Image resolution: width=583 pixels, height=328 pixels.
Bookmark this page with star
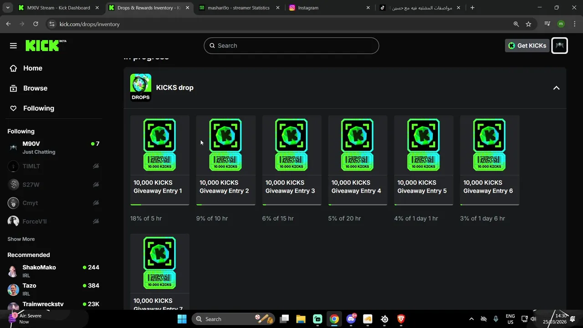(528, 24)
